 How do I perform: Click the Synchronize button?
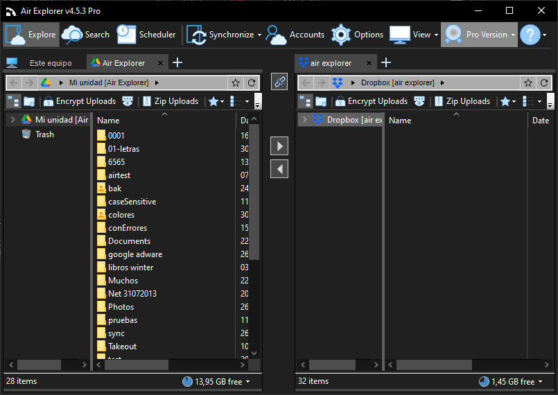(x=220, y=35)
